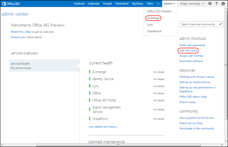228x147 pixels.
Task: Click view details and history link
Action: coord(103,127)
